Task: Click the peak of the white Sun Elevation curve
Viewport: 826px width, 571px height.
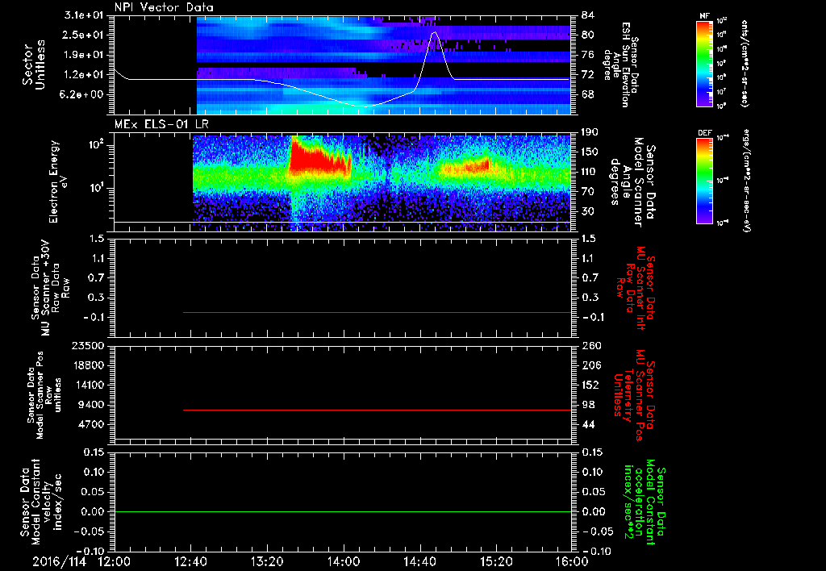Action: (x=434, y=32)
